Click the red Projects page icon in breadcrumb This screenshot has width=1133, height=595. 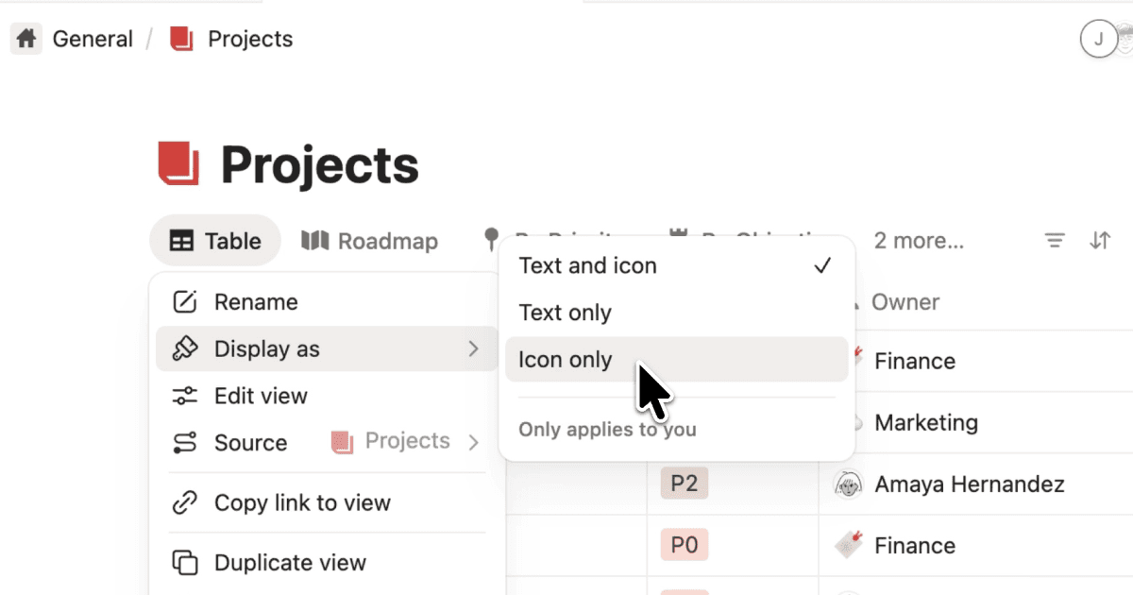pos(179,38)
